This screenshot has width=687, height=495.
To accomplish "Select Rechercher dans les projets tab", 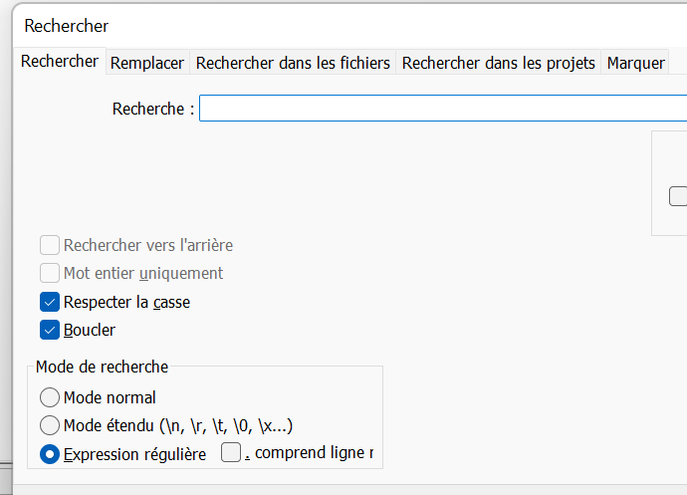I will pyautogui.click(x=498, y=63).
